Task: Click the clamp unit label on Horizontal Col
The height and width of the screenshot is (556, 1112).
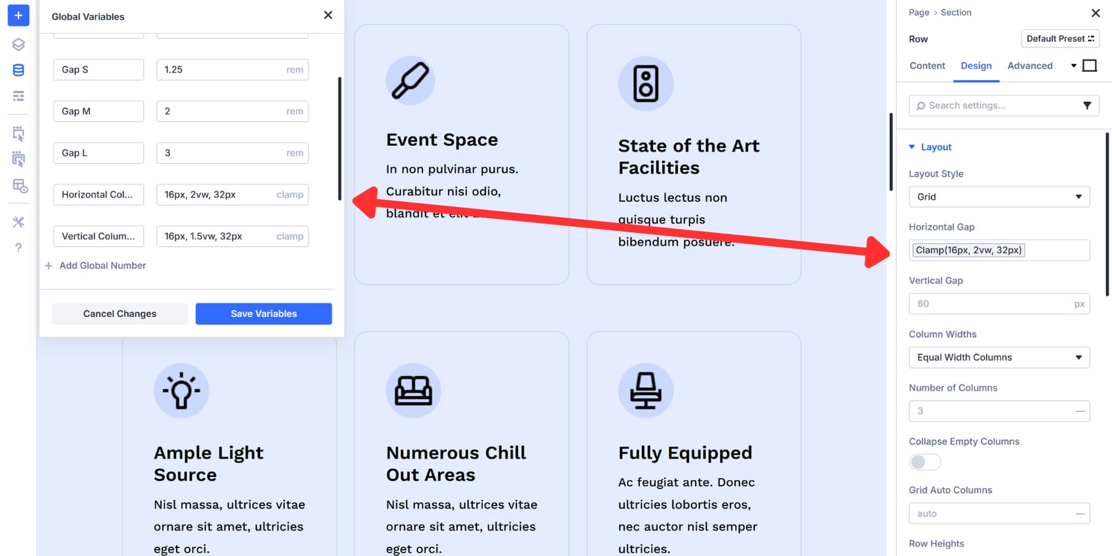Action: click(x=290, y=195)
